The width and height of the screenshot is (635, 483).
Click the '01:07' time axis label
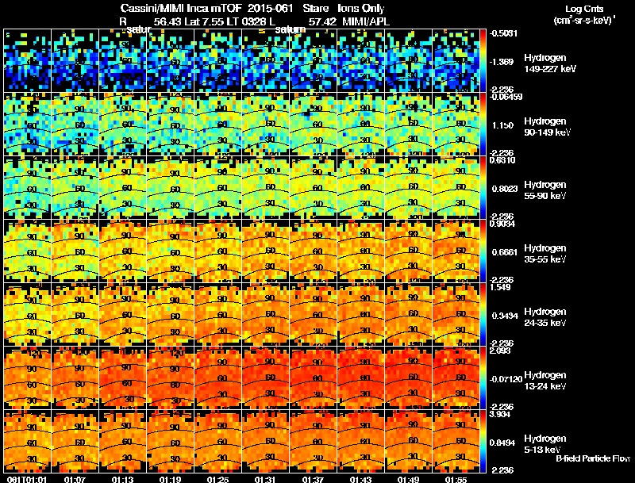(75, 479)
